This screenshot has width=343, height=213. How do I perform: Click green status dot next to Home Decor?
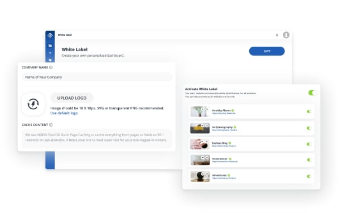(230, 159)
